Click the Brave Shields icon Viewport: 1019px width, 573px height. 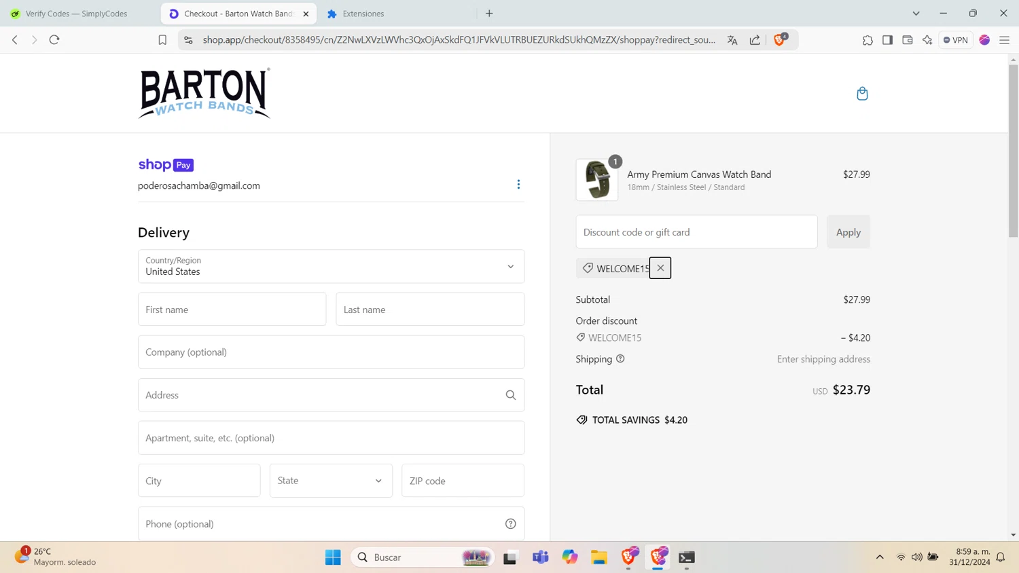(780, 40)
